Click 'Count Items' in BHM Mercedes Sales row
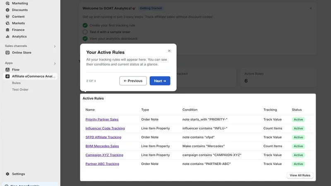This screenshot has width=331, height=186. pos(273,146)
